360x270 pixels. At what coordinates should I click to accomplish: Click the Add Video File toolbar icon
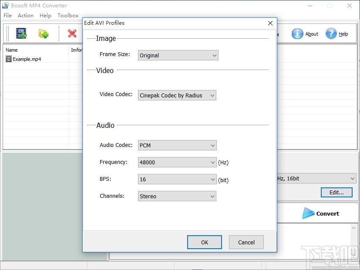[x=21, y=33]
